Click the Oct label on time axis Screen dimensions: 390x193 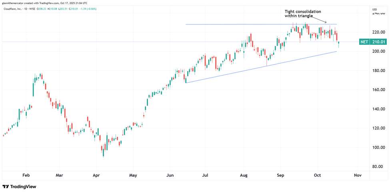(x=318, y=175)
